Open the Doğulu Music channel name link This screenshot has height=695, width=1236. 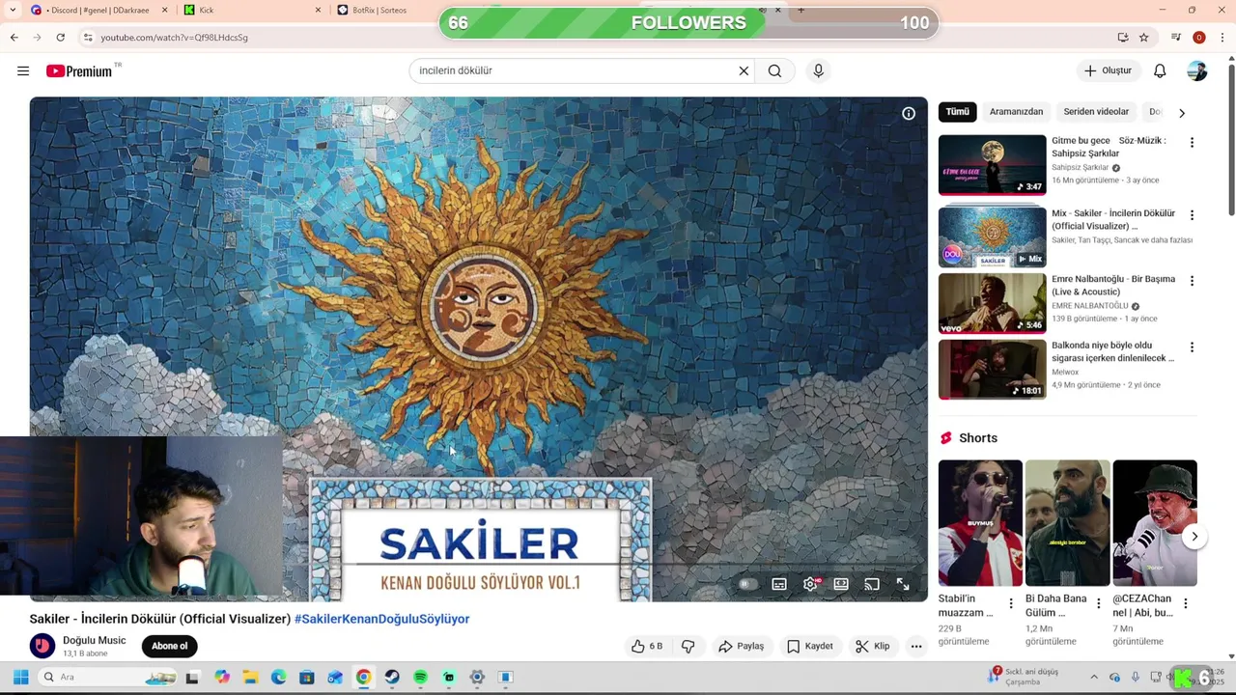94,640
